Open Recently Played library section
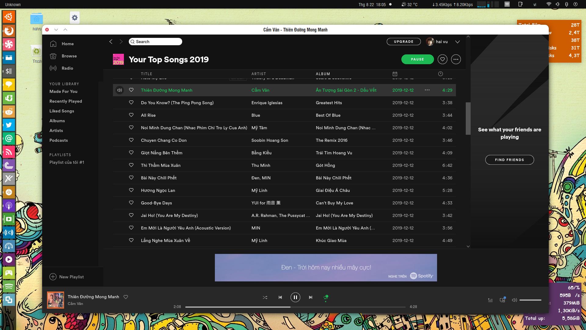 click(x=66, y=101)
